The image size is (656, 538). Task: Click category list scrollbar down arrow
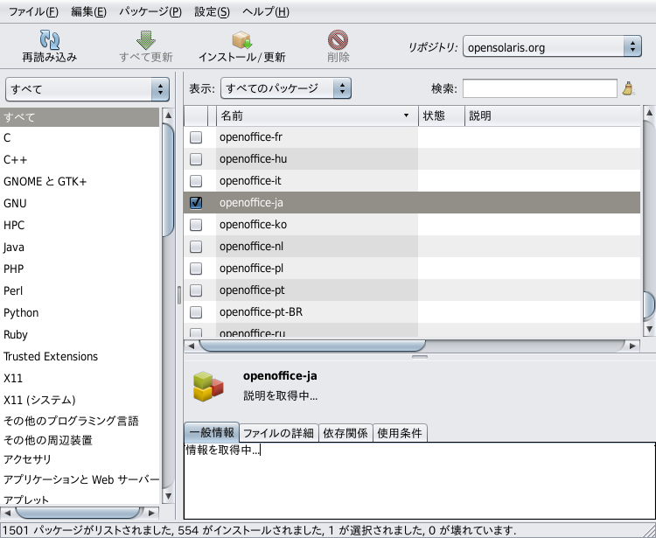pos(168,496)
